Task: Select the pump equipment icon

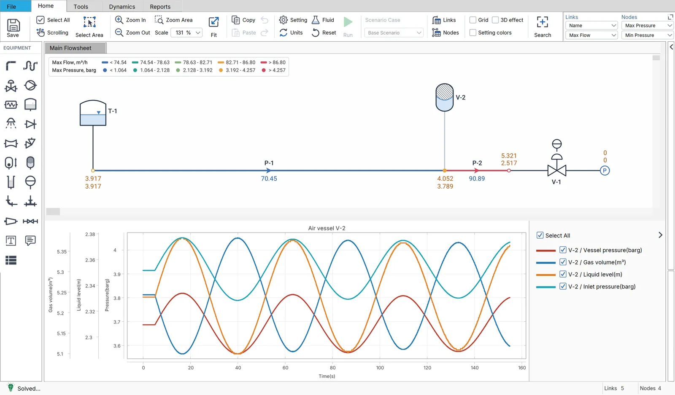Action: [30, 85]
